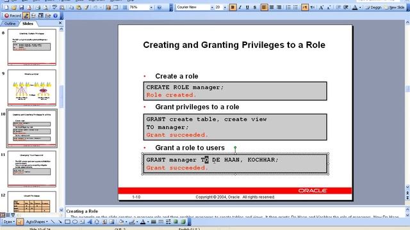Start recording with the Record button
Image resolution: width=410 pixels, height=230 pixels.
(x=13, y=15)
